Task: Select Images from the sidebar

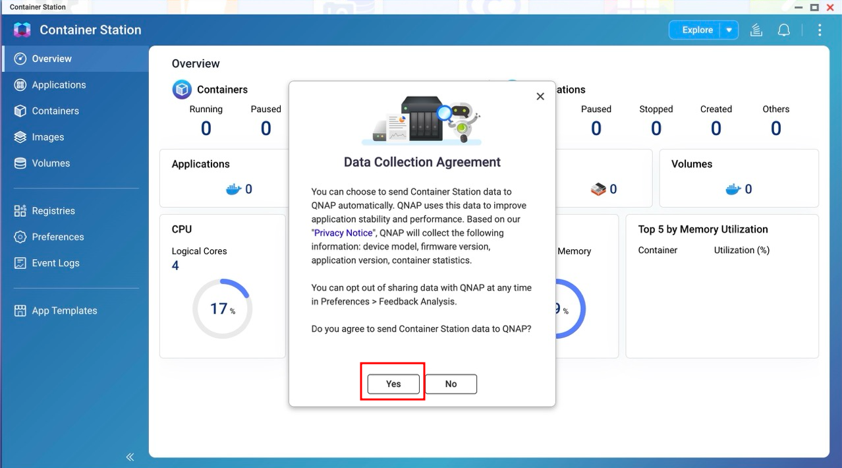Action: tap(48, 137)
